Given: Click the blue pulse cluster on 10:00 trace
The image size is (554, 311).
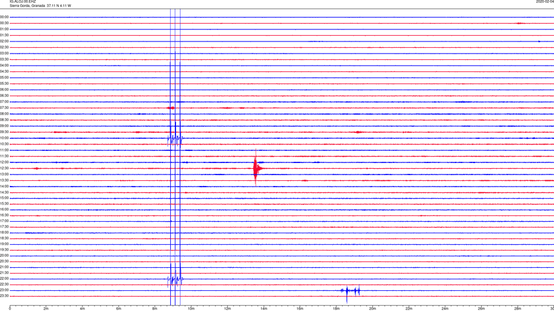Looking at the screenshot, I should [x=175, y=139].
